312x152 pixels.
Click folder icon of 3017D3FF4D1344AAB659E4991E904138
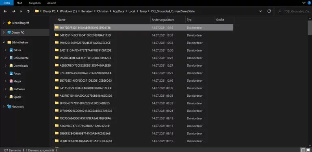[x=57, y=28]
